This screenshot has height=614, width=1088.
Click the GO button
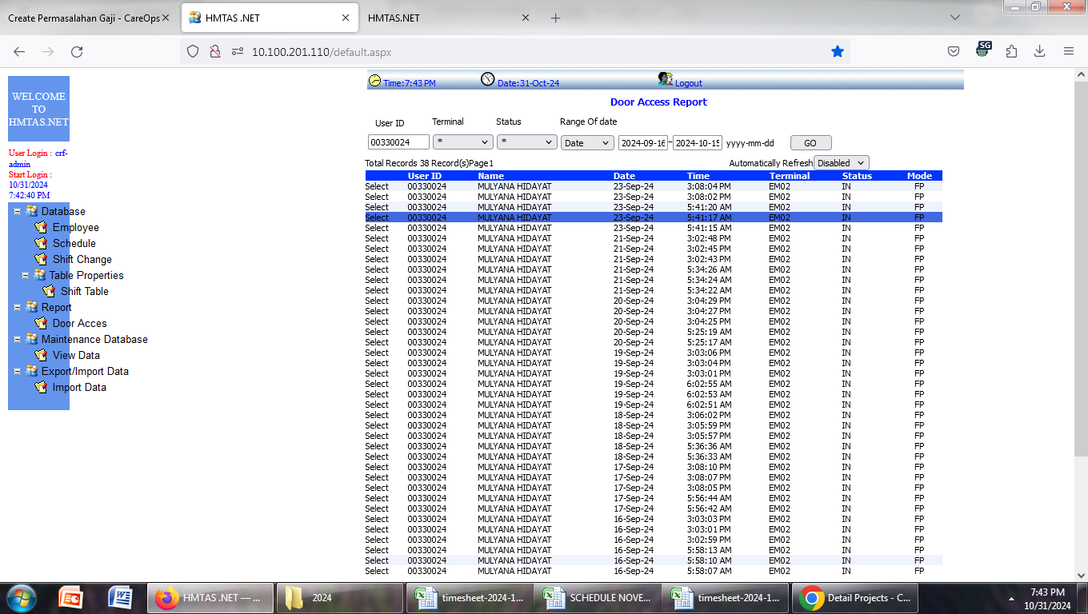pos(810,143)
